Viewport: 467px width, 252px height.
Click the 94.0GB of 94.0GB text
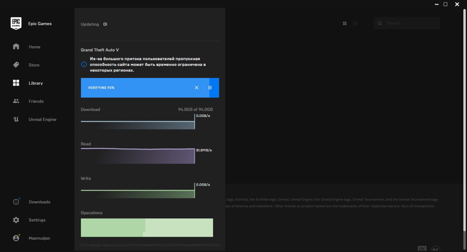[x=196, y=110]
